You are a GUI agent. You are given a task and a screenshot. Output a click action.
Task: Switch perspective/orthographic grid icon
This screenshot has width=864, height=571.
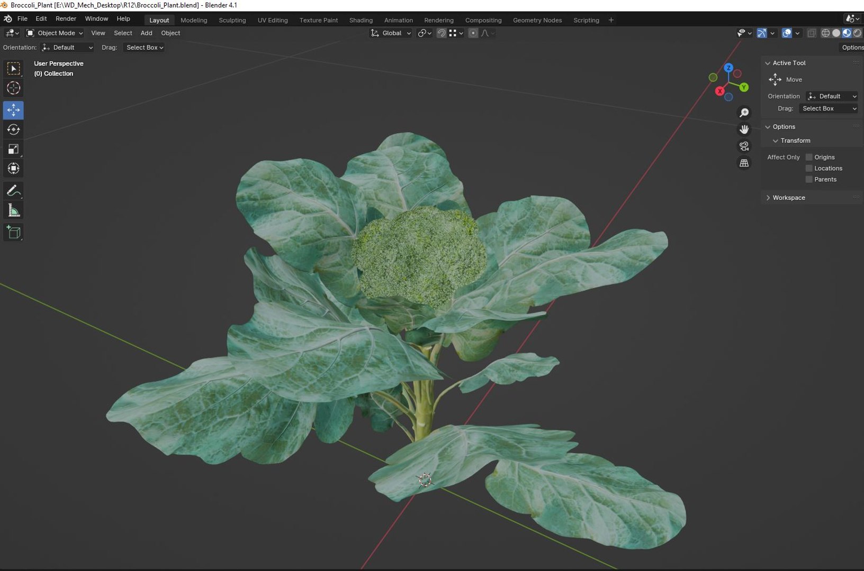[x=744, y=163]
